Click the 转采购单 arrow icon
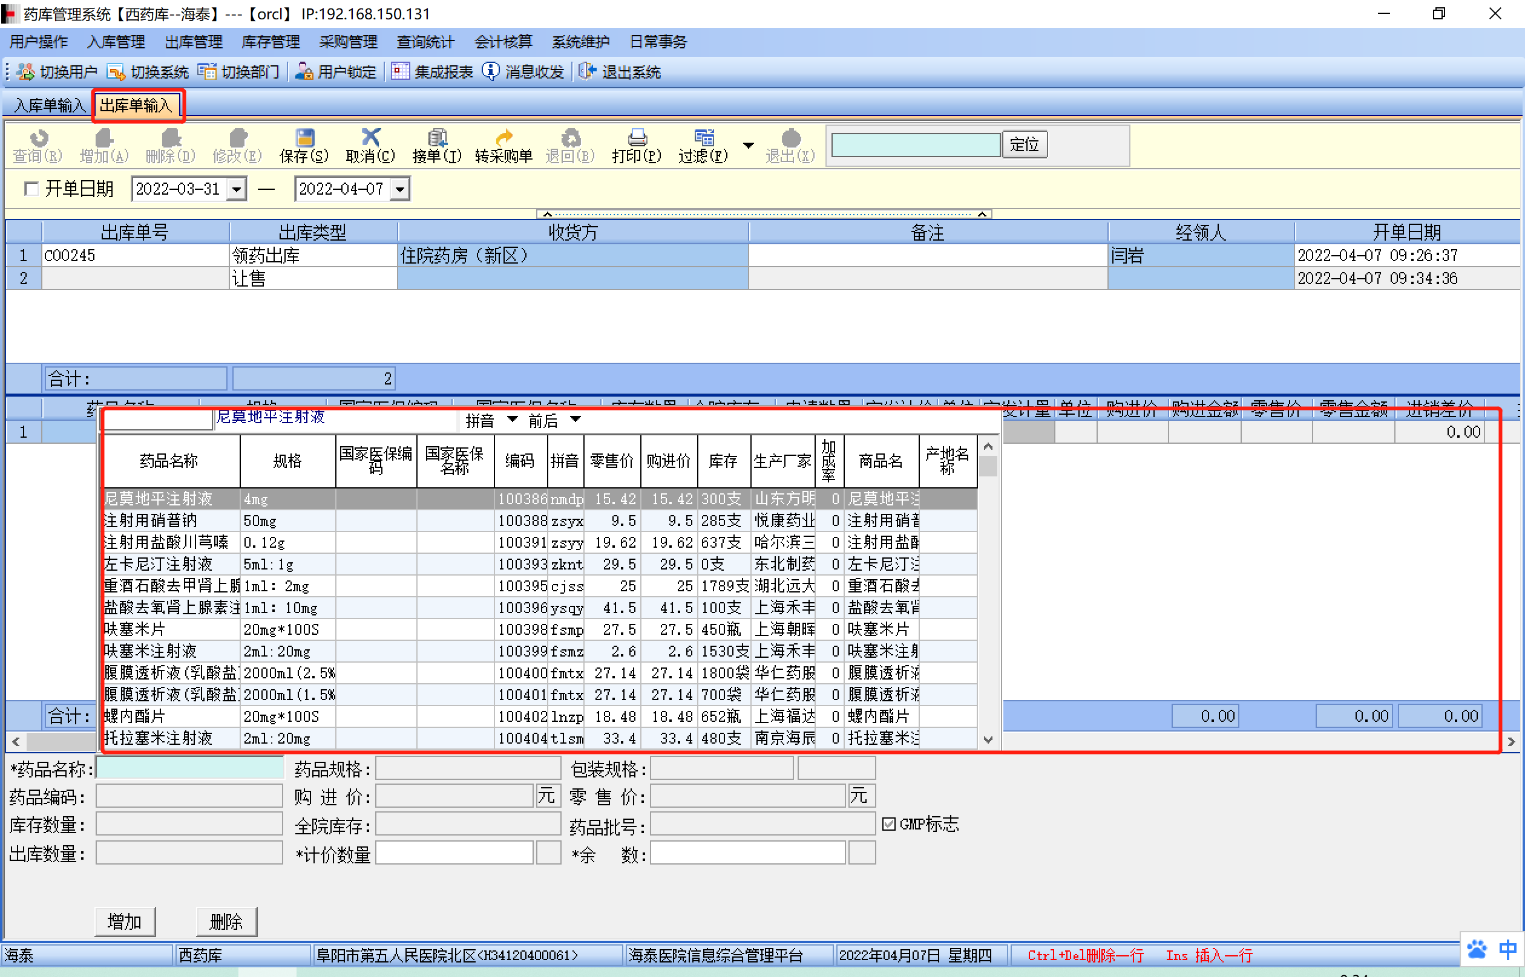Viewport: 1525px width, 977px height. tap(503, 138)
